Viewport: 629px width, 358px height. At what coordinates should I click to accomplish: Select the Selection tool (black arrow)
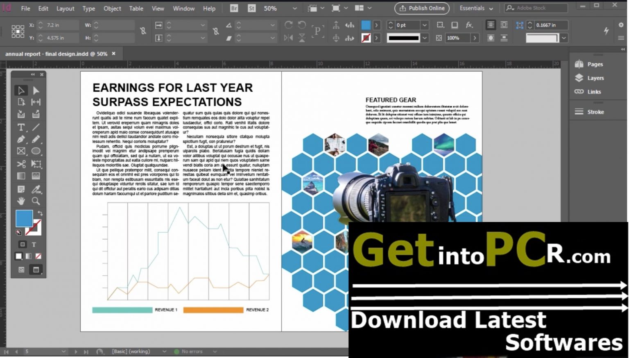(x=21, y=91)
